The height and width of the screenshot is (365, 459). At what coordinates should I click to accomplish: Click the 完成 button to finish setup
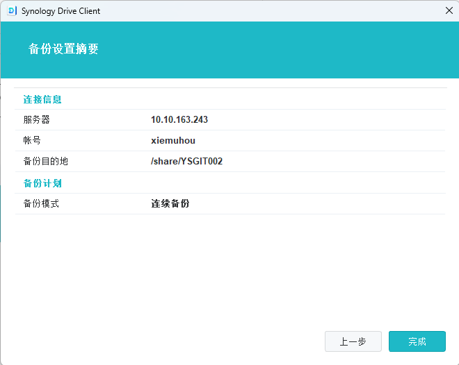pos(417,341)
